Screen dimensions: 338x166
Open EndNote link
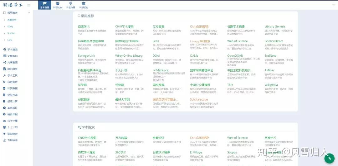pyautogui.click(x=270, y=56)
